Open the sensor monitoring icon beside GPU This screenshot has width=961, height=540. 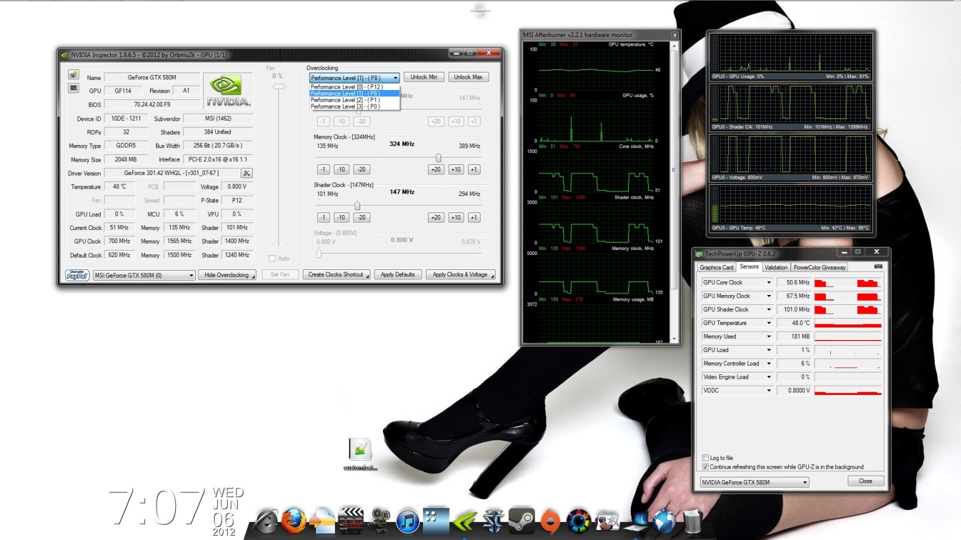73,88
